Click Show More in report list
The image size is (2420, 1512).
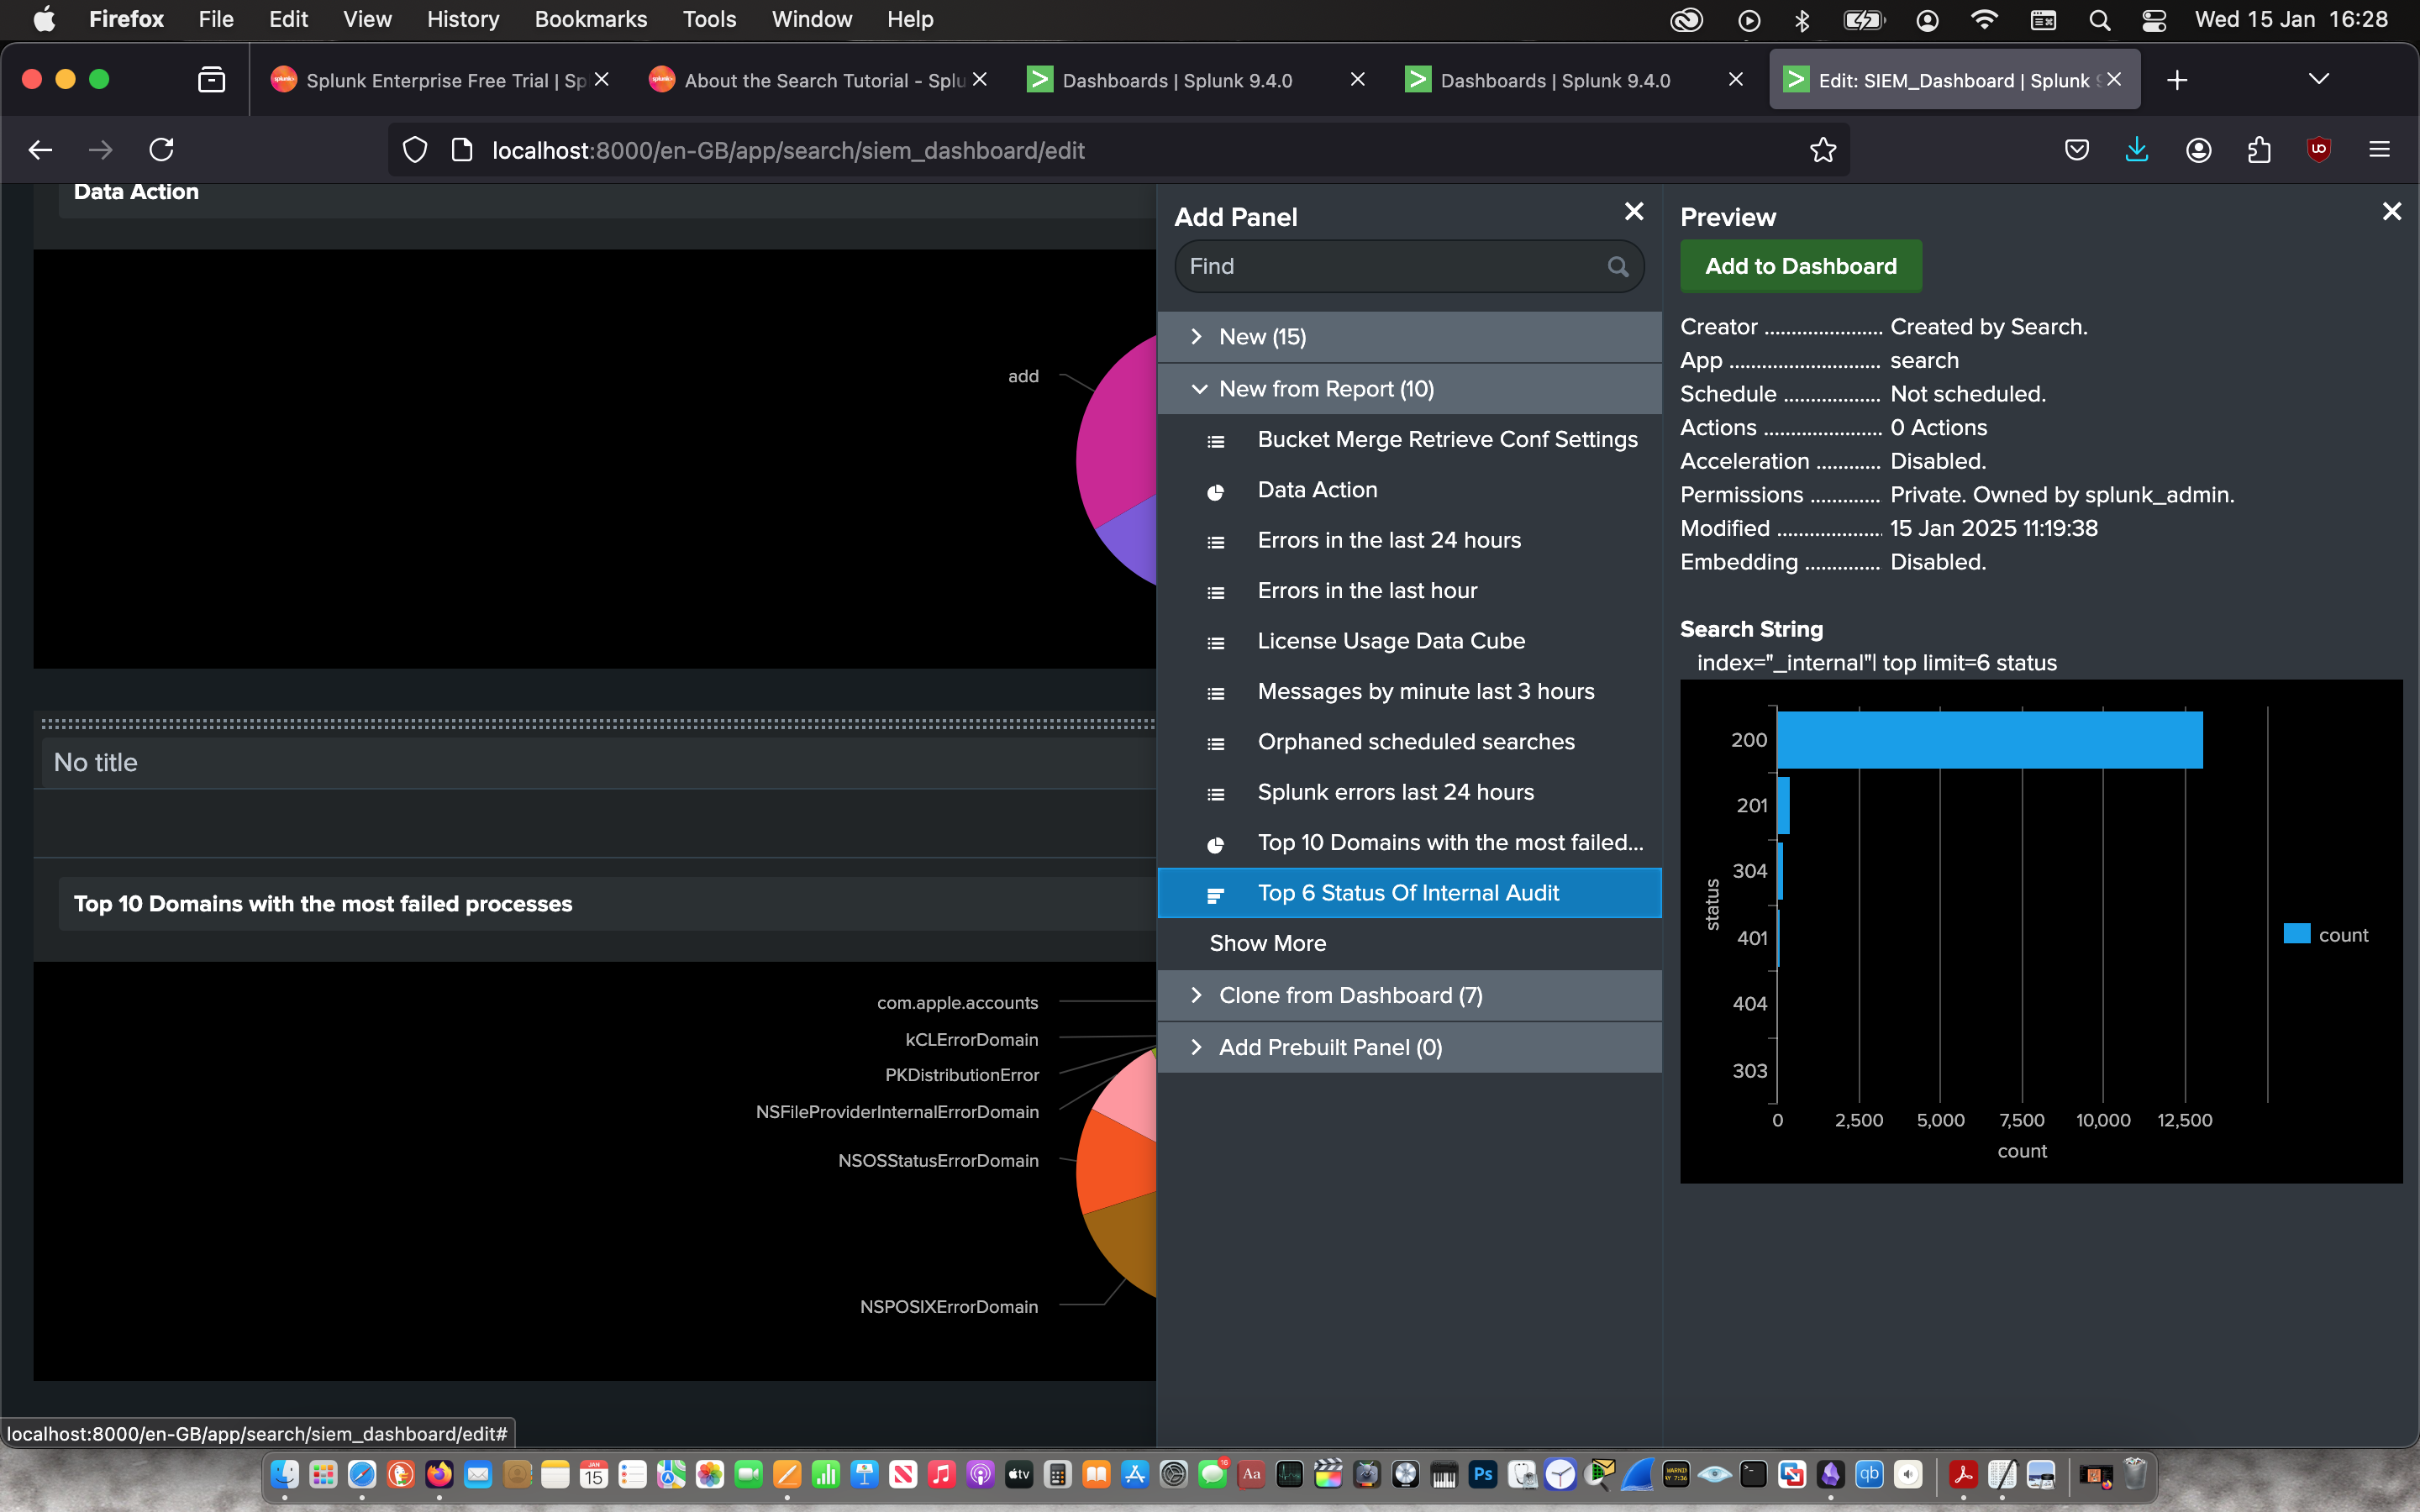click(1267, 943)
